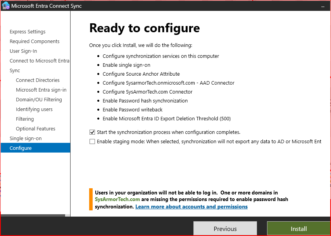Select the Sync step in sidebar
This screenshot has width=331, height=236.
click(15, 71)
